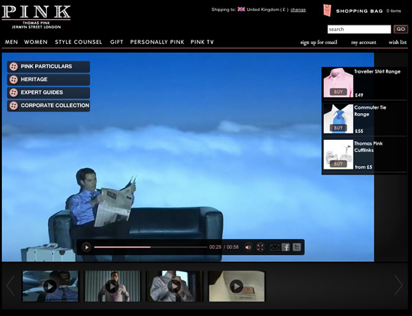Click the 0 items text

pyautogui.click(x=393, y=11)
